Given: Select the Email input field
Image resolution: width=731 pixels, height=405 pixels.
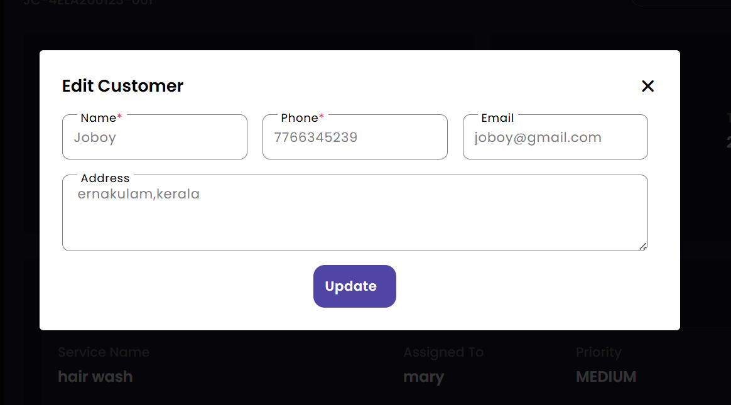Looking at the screenshot, I should [x=555, y=138].
